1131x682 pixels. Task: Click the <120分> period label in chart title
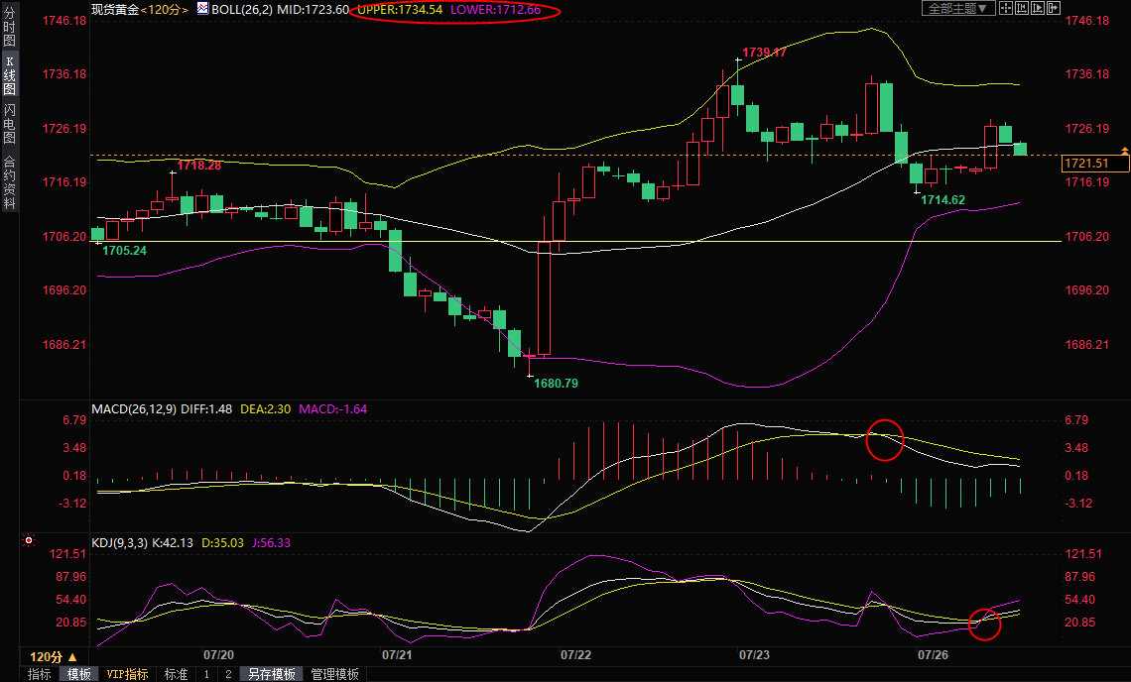point(165,9)
